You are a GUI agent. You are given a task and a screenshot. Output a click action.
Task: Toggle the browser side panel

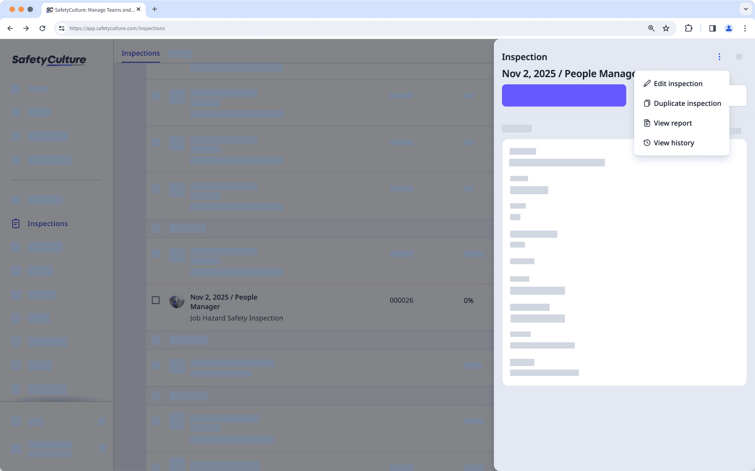(712, 28)
